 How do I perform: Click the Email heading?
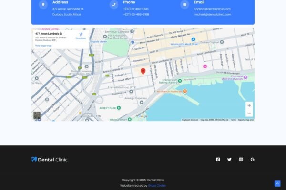199,2
